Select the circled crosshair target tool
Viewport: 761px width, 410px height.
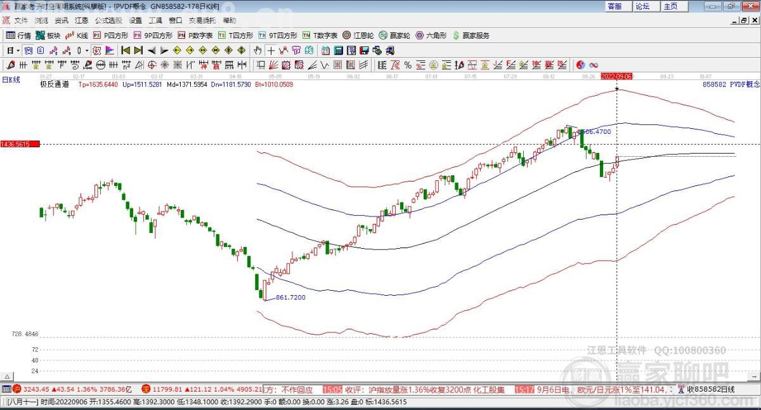(x=152, y=65)
